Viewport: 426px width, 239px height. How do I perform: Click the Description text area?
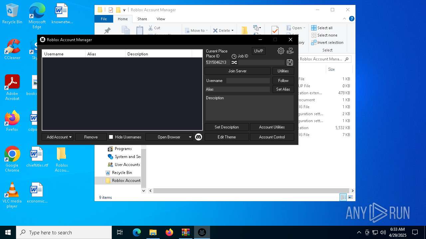point(249,108)
